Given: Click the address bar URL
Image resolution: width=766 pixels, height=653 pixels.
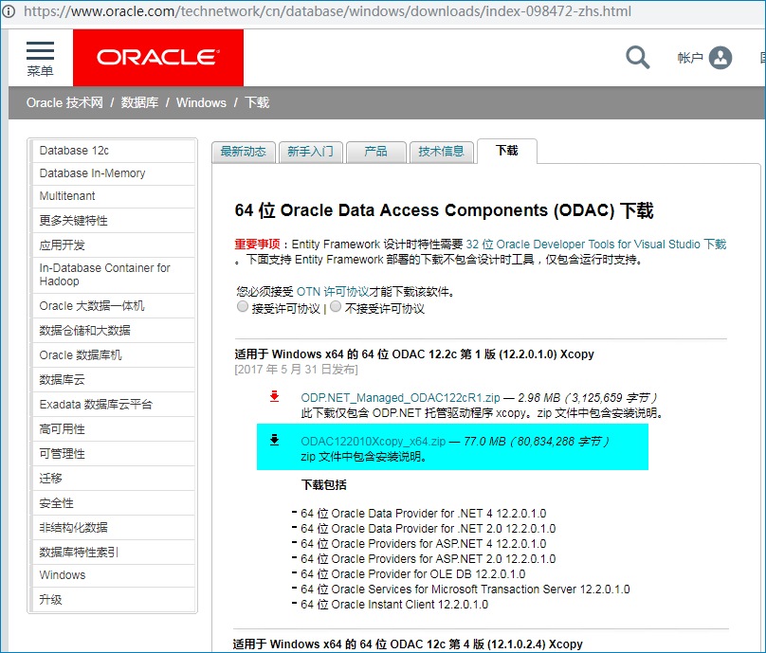Looking at the screenshot, I should pos(327,11).
